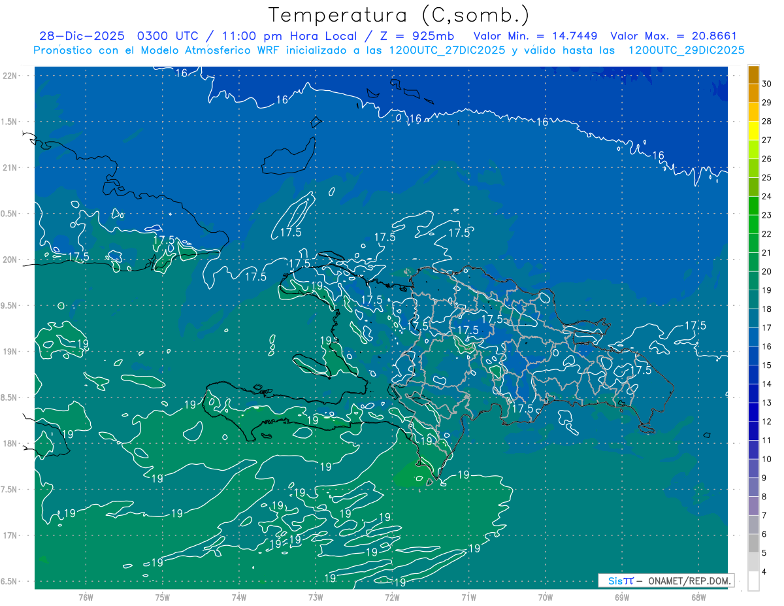Click the '69W' longitude axis label
Viewport: 784px width, 606px height.
(622, 598)
